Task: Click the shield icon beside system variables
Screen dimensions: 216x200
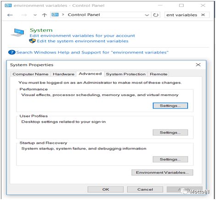Action: coord(32,41)
